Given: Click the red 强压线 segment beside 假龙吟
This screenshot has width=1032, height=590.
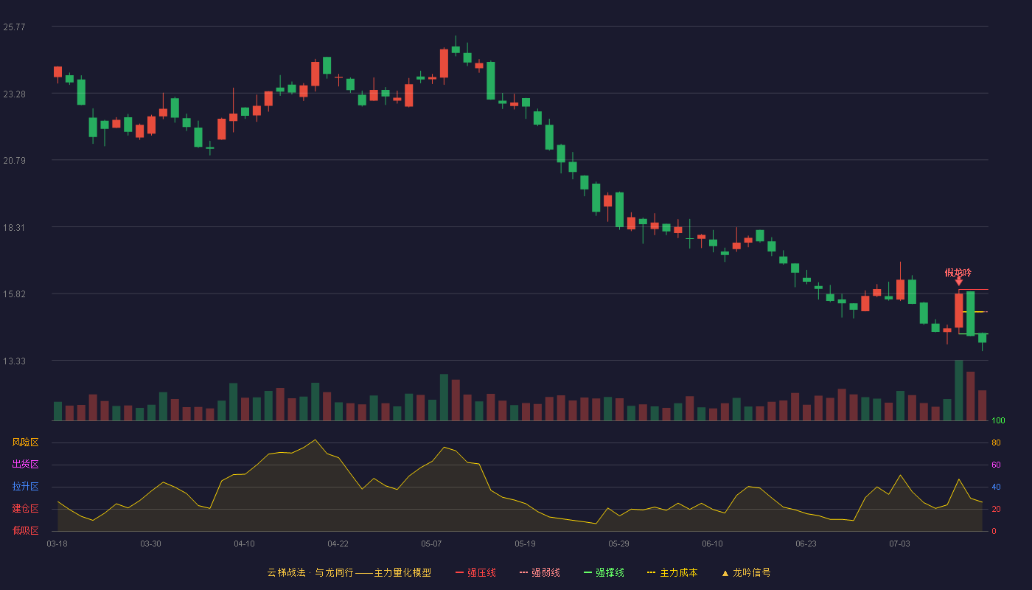Looking at the screenshot, I should (973, 289).
